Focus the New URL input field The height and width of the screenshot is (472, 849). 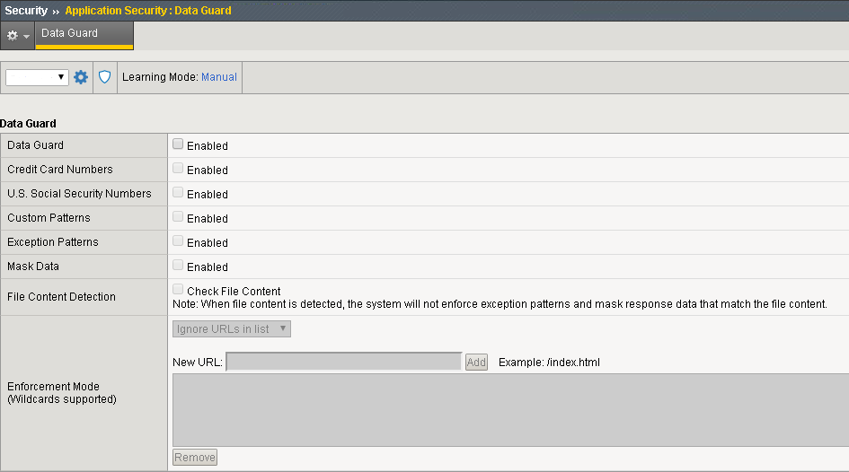(x=344, y=362)
